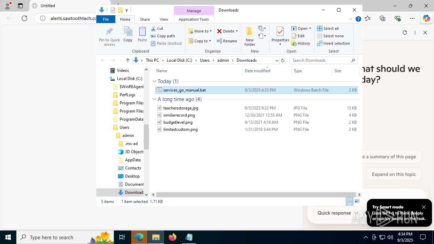Click Select all
434x244 pixels.
click(328, 28)
